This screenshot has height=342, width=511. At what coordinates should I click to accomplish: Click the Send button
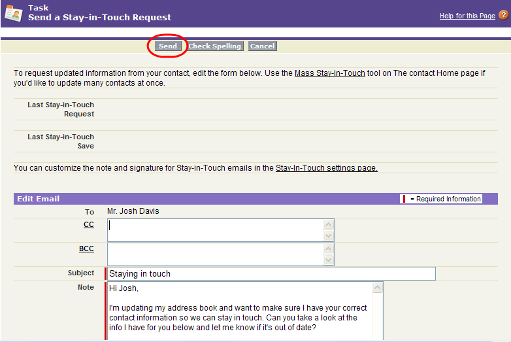[x=167, y=46]
